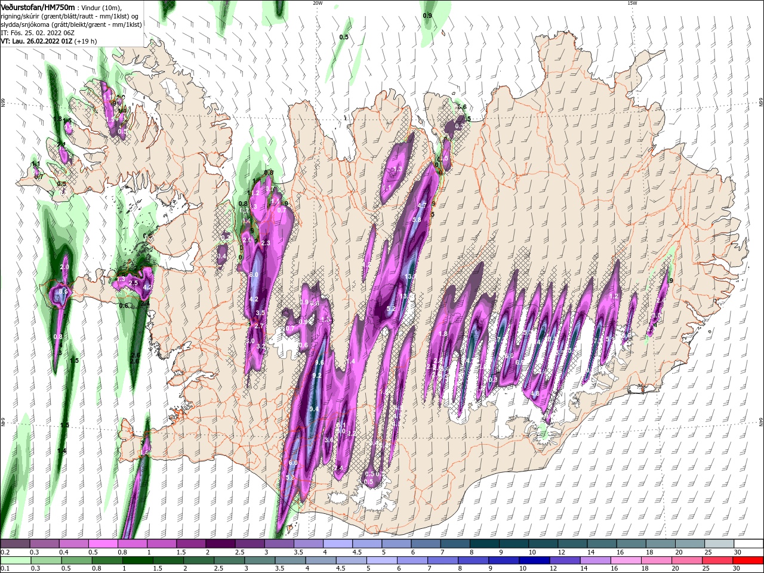Image resolution: width=764 pixels, height=573 pixels.
Task: Click the 2.3 precipitation value on map
Action: coord(266,243)
